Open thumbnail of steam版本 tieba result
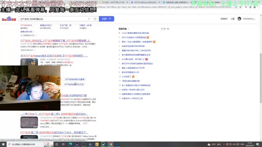262x147 pixels. [x=29, y=62]
